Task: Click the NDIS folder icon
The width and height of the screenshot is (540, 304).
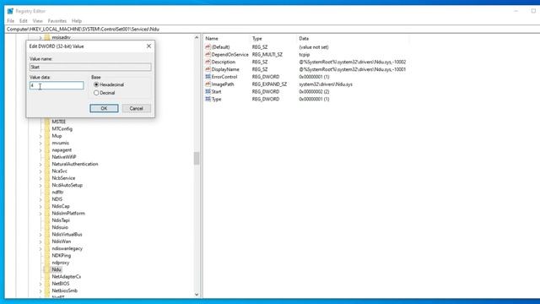Action: (x=47, y=199)
